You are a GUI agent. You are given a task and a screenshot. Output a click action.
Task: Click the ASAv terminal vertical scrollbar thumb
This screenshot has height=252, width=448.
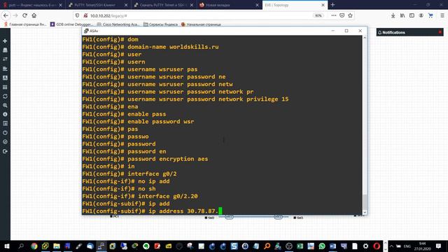point(365,202)
